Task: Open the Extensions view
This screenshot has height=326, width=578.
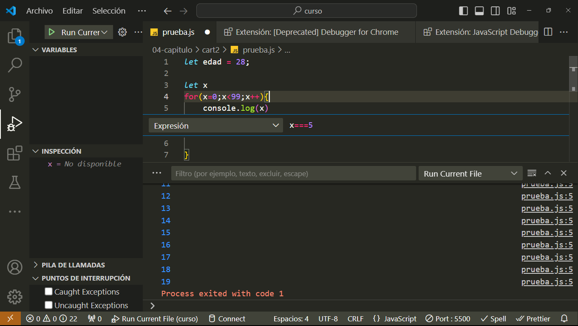Action: pyautogui.click(x=15, y=153)
